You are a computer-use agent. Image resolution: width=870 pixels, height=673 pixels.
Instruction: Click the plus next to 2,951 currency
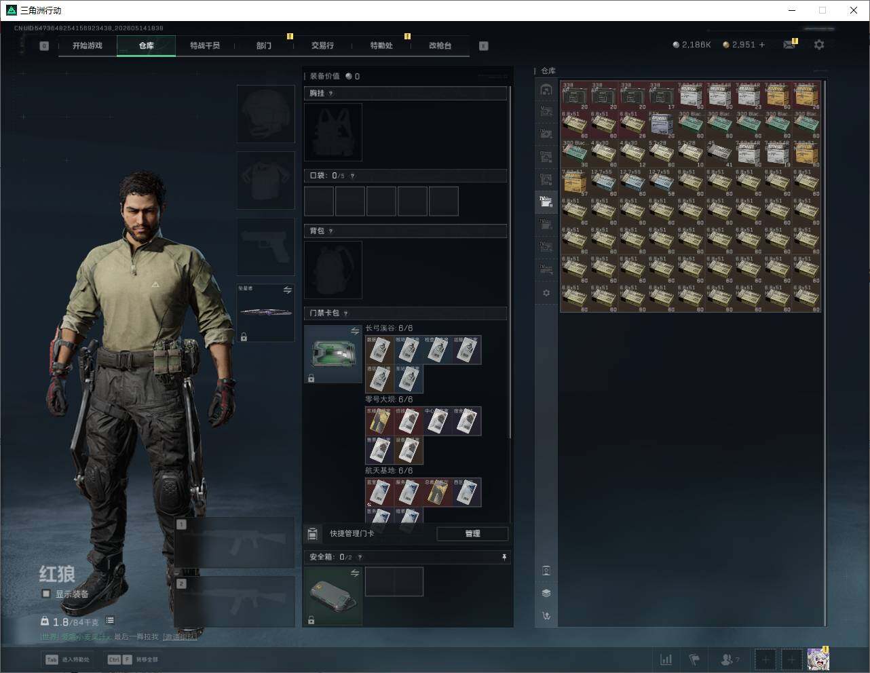762,45
